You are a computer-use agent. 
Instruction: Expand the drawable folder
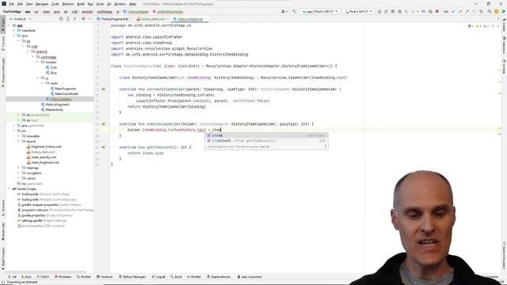(19, 136)
